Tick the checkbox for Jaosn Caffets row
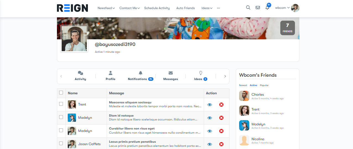The image size is (353, 149). 61,144
